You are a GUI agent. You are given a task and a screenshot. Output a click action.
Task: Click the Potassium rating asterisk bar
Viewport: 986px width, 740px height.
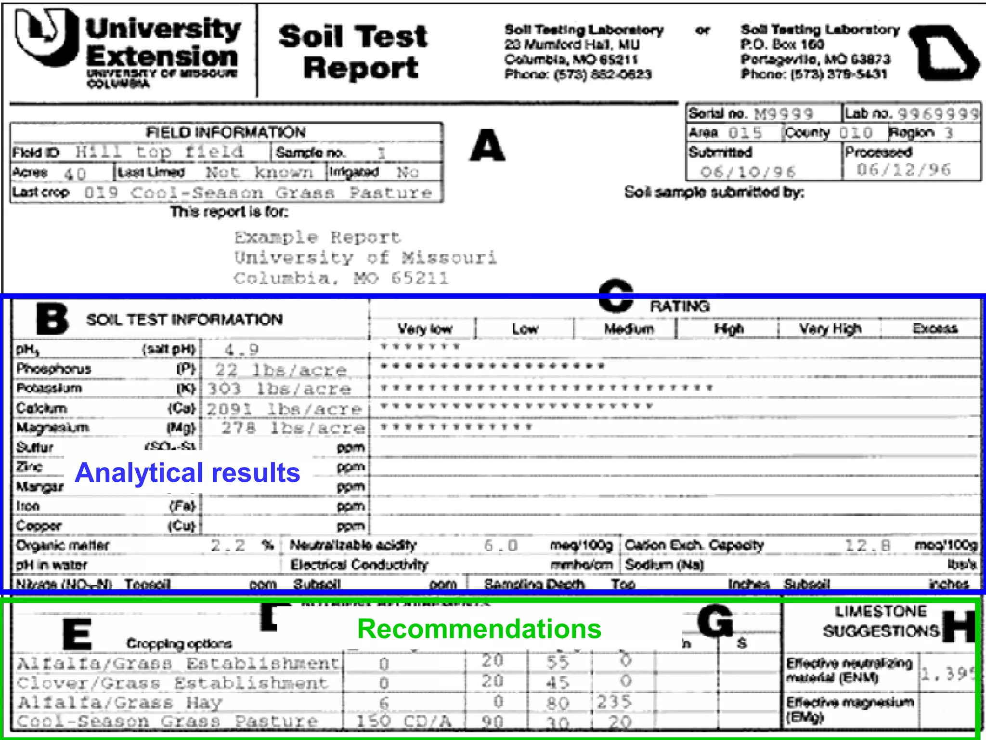[x=546, y=387]
